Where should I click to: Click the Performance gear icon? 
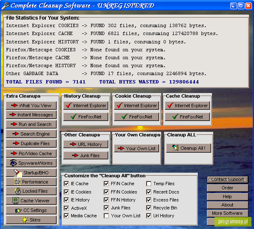tap(17, 182)
